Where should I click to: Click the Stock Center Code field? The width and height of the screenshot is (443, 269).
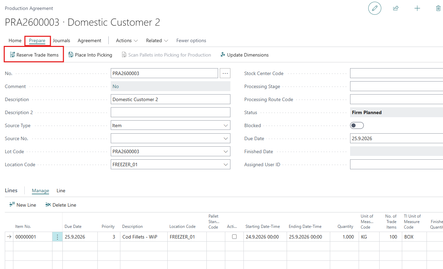396,73
